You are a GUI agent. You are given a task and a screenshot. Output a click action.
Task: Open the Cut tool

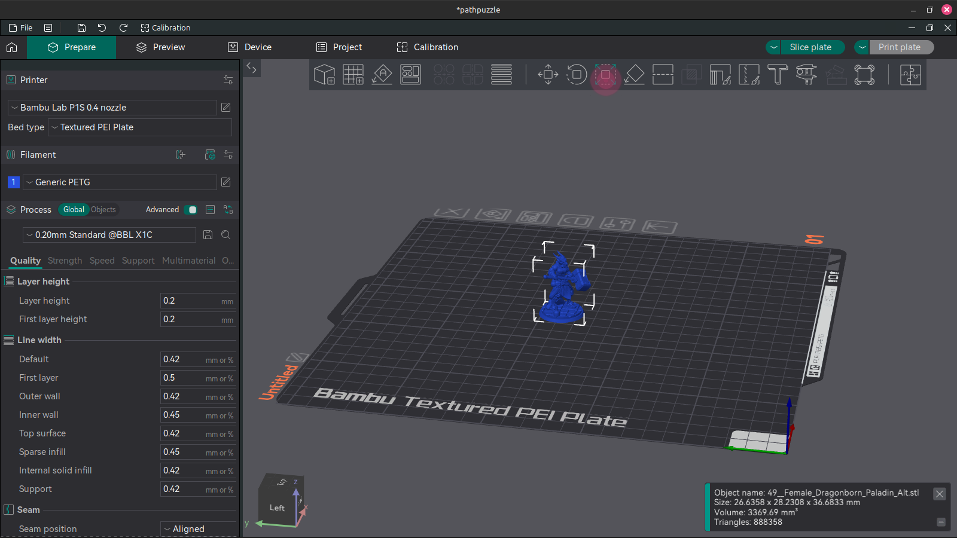coord(663,75)
